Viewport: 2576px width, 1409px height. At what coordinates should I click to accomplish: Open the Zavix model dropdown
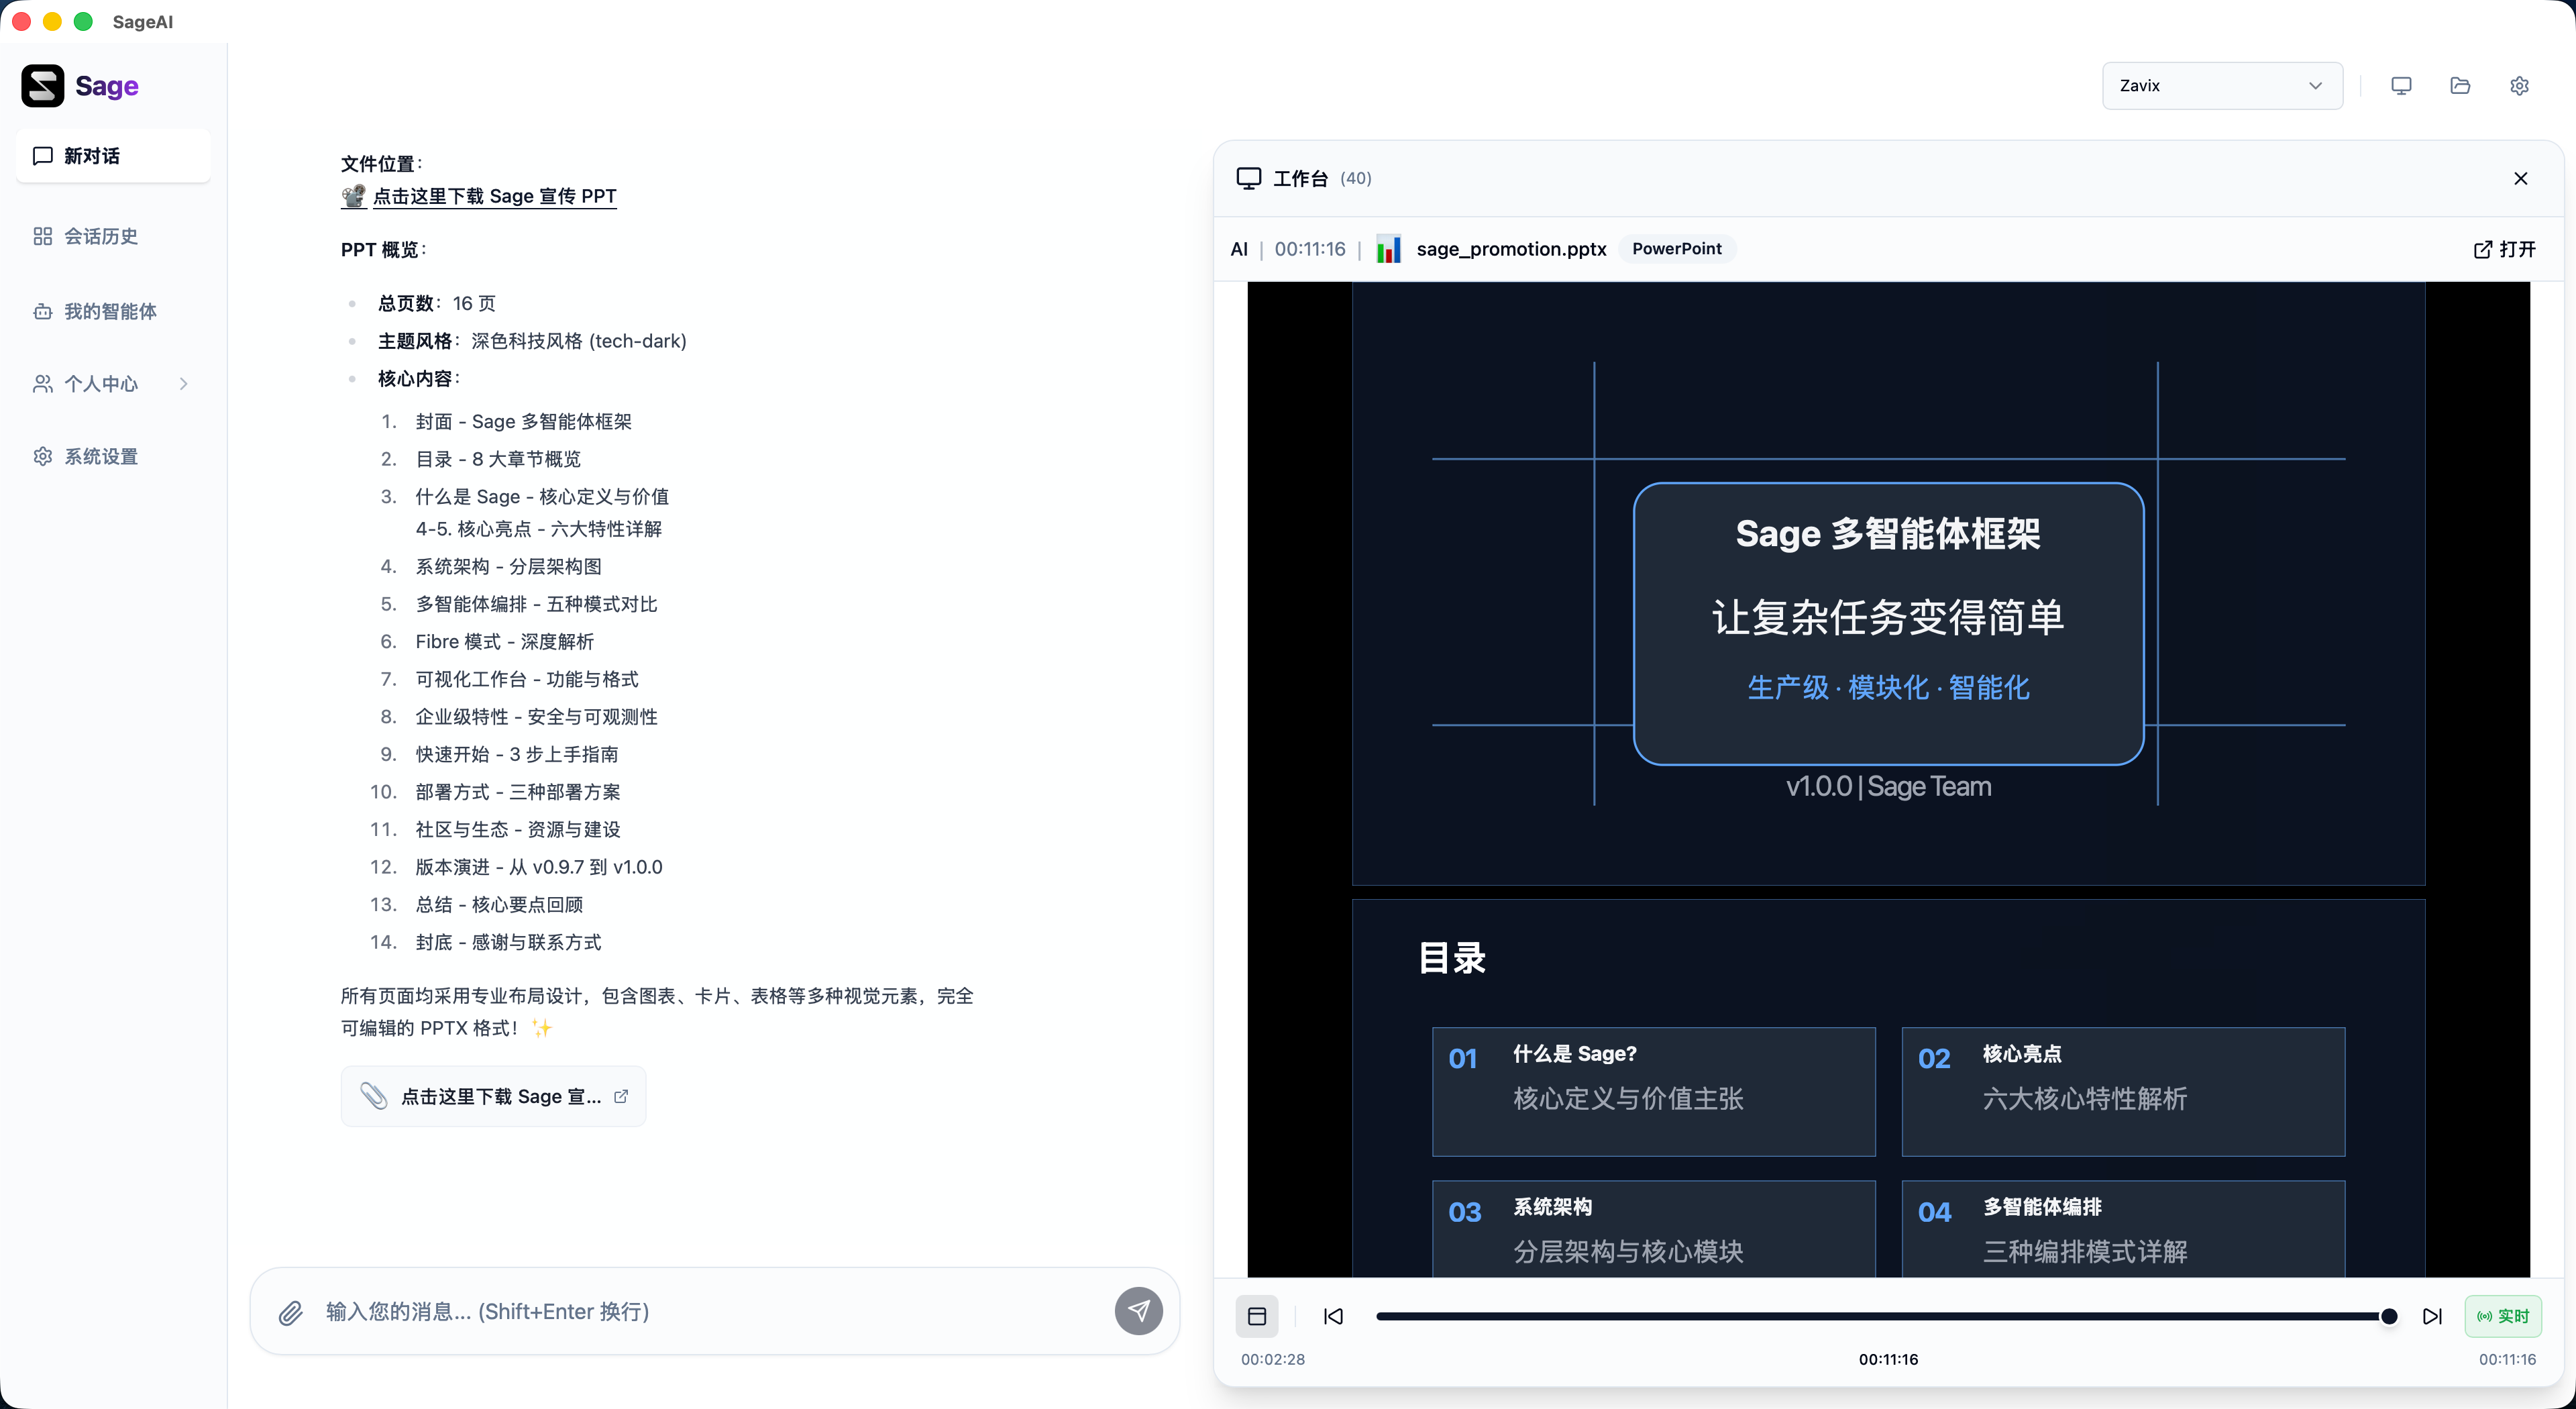coord(2221,85)
